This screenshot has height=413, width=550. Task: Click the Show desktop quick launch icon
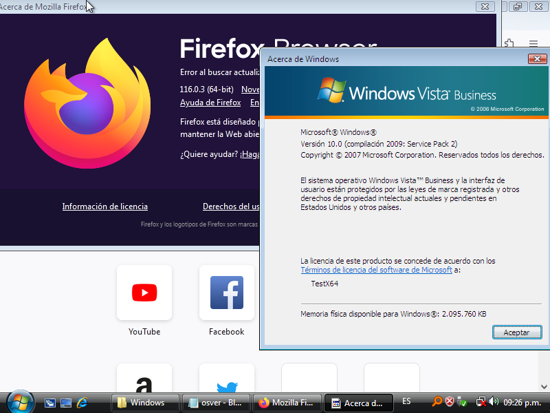[66, 403]
